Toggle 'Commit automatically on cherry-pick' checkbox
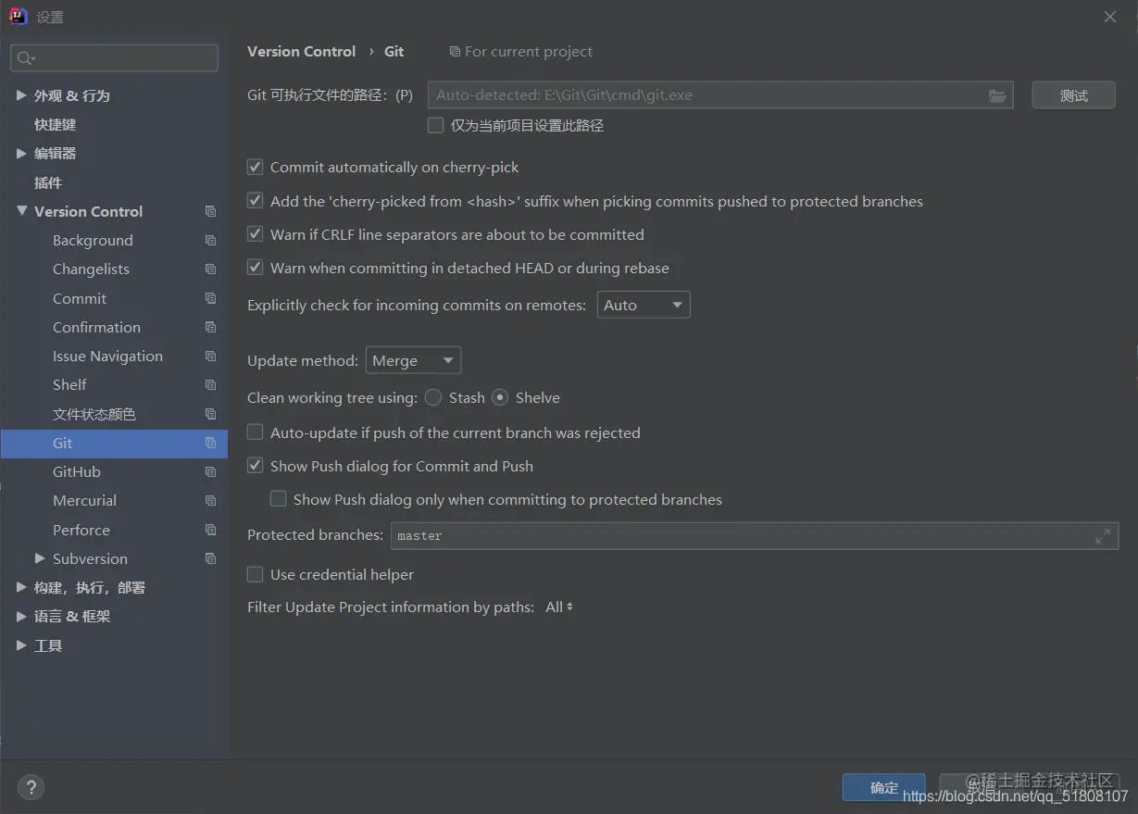 pyautogui.click(x=255, y=168)
